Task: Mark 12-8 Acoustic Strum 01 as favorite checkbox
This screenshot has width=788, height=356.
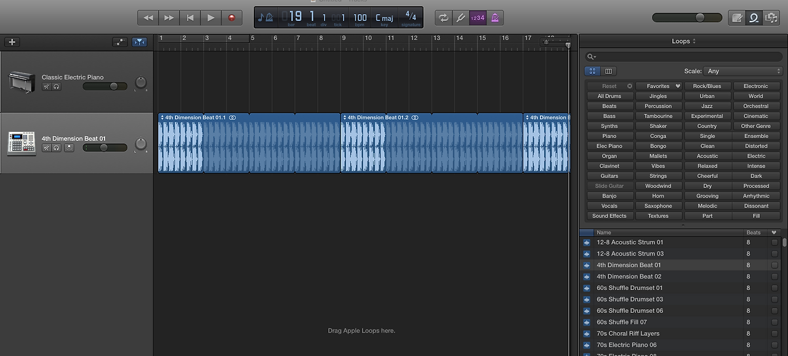Action: 774,243
